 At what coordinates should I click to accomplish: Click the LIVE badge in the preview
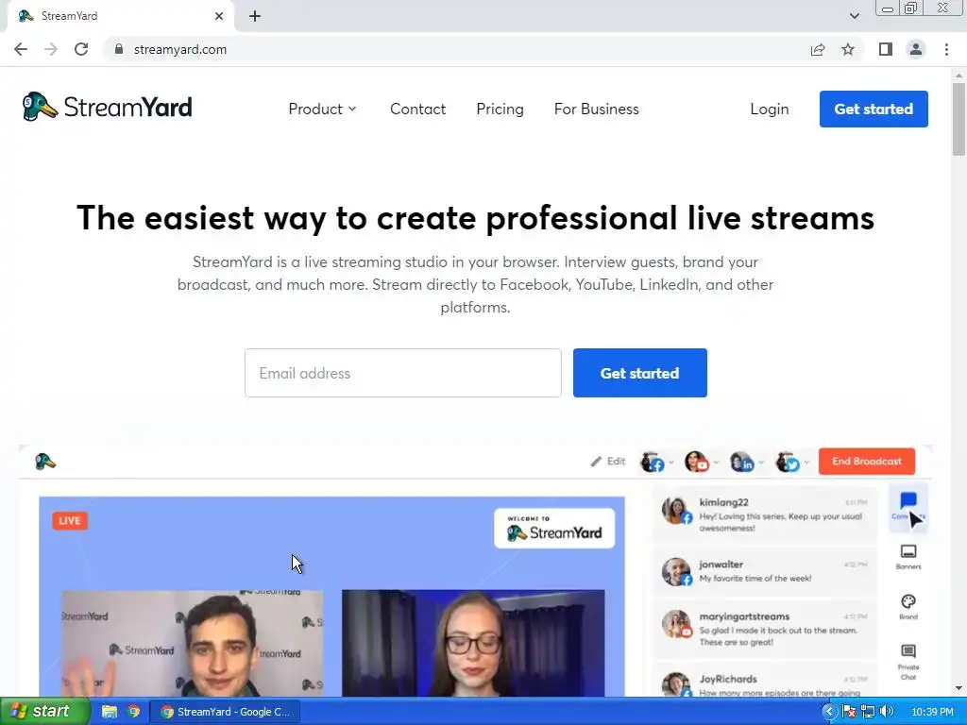pyautogui.click(x=70, y=520)
